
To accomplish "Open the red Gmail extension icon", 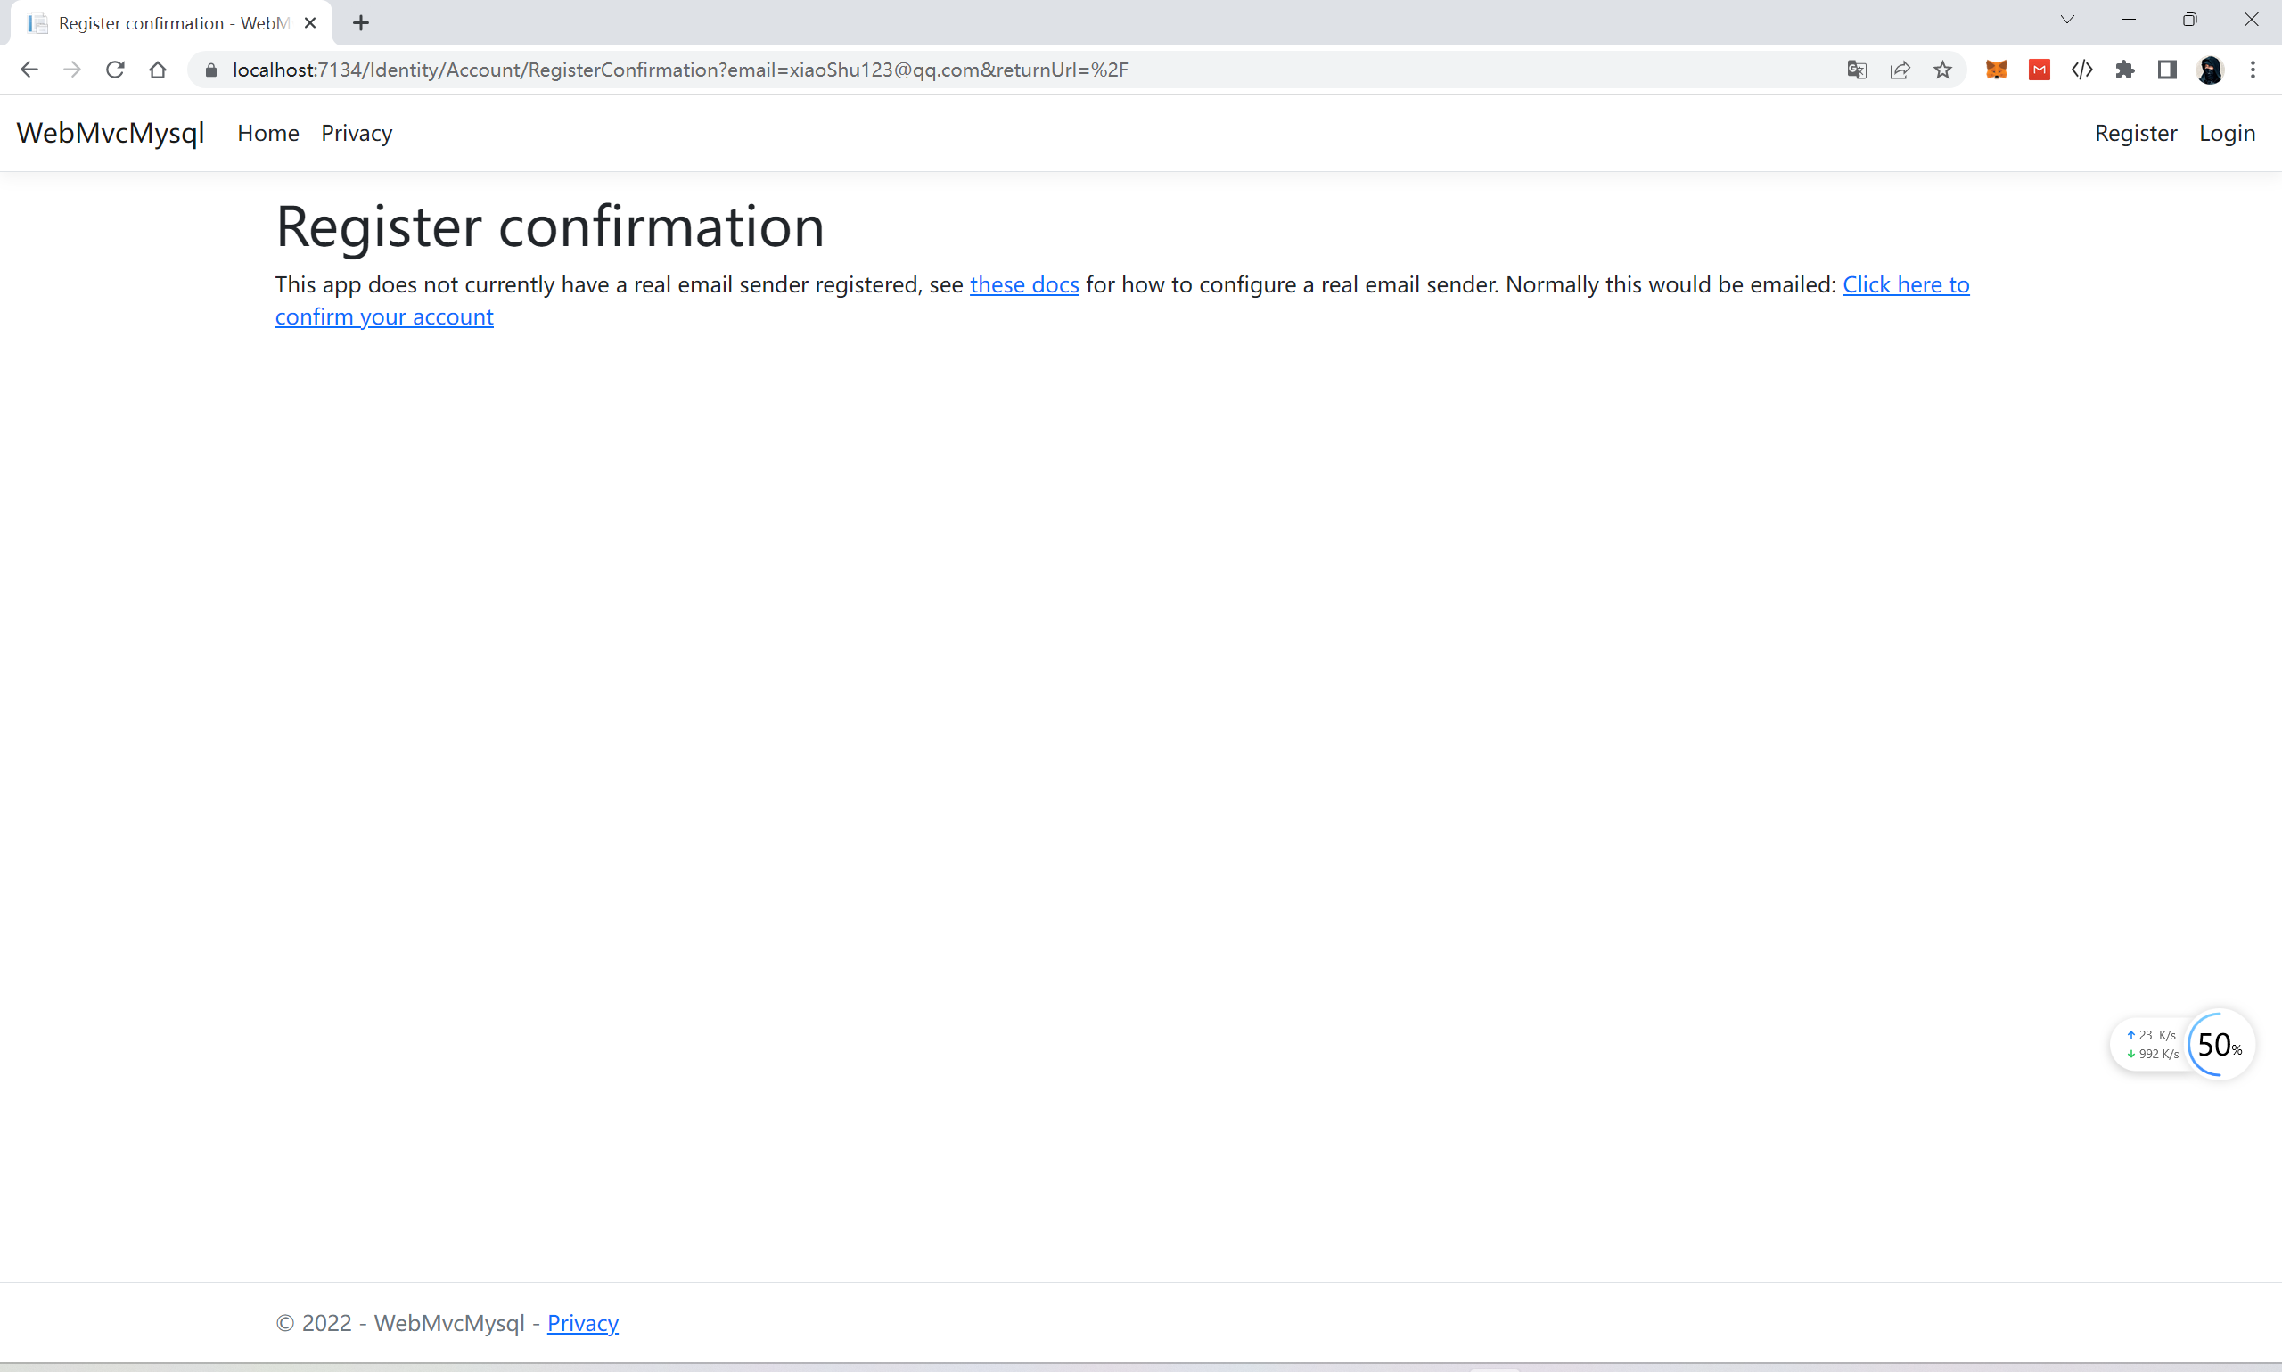I will (2039, 70).
